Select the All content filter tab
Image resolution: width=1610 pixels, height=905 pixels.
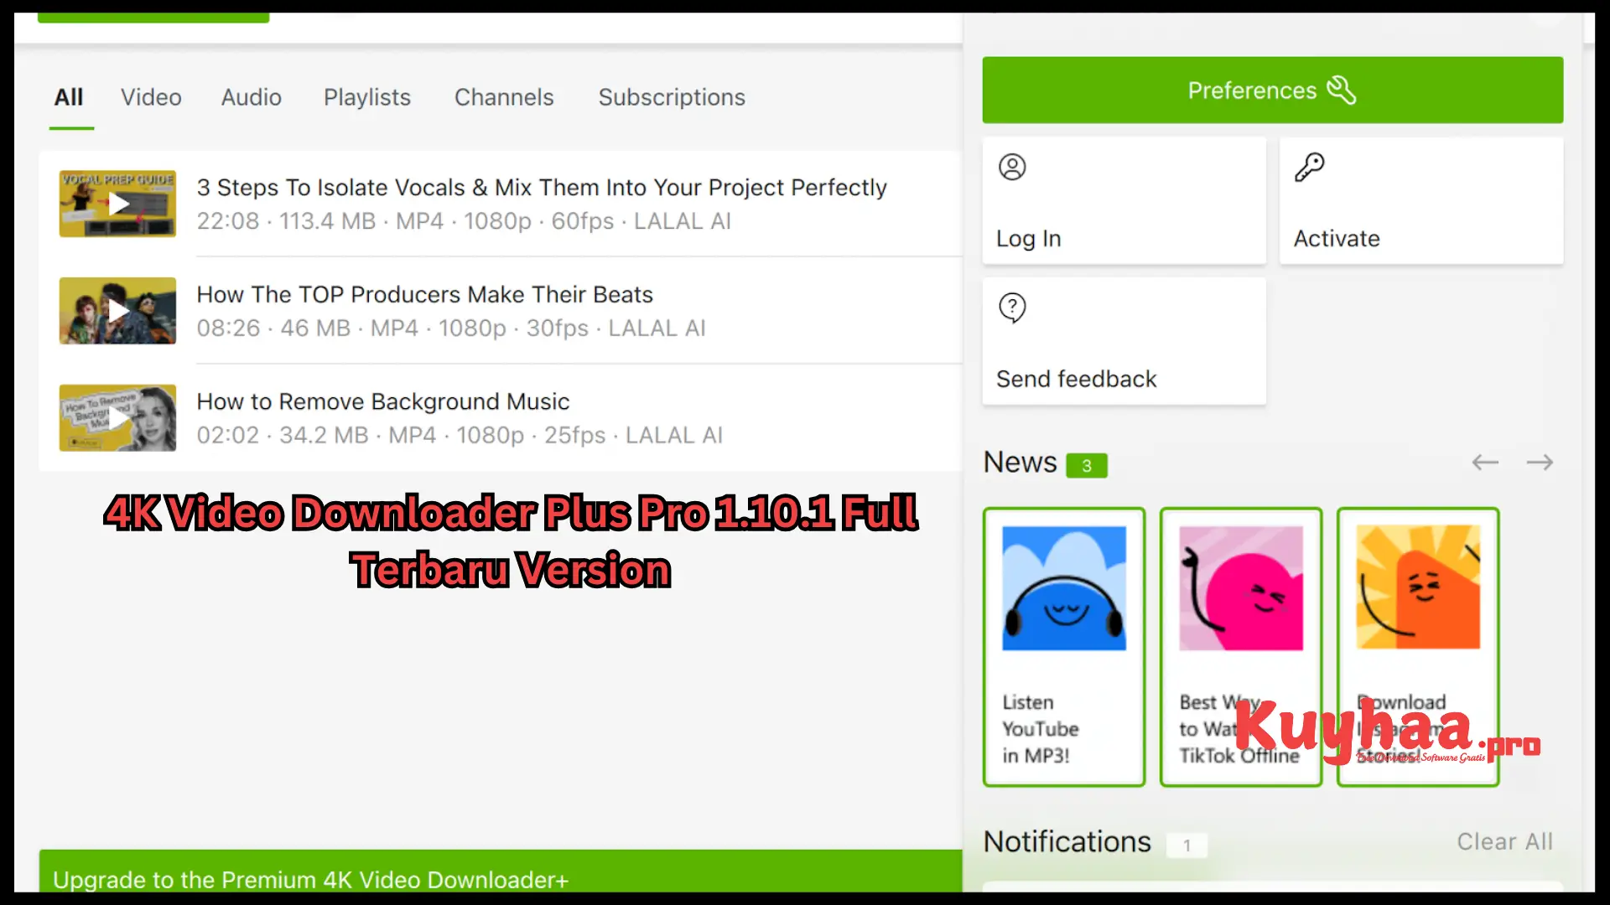point(69,97)
